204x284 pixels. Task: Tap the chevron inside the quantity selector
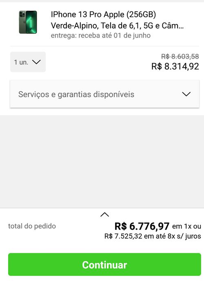36,62
